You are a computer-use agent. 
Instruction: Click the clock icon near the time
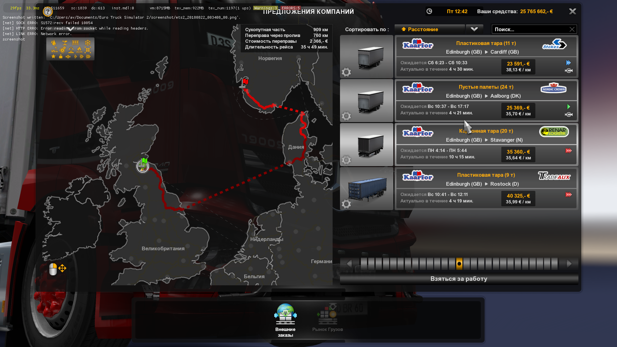point(429,12)
